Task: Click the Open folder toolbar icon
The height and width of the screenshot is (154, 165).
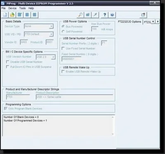Action: click(x=12, y=15)
